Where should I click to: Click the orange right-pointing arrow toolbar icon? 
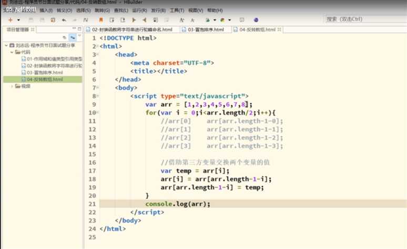[x=134, y=20]
